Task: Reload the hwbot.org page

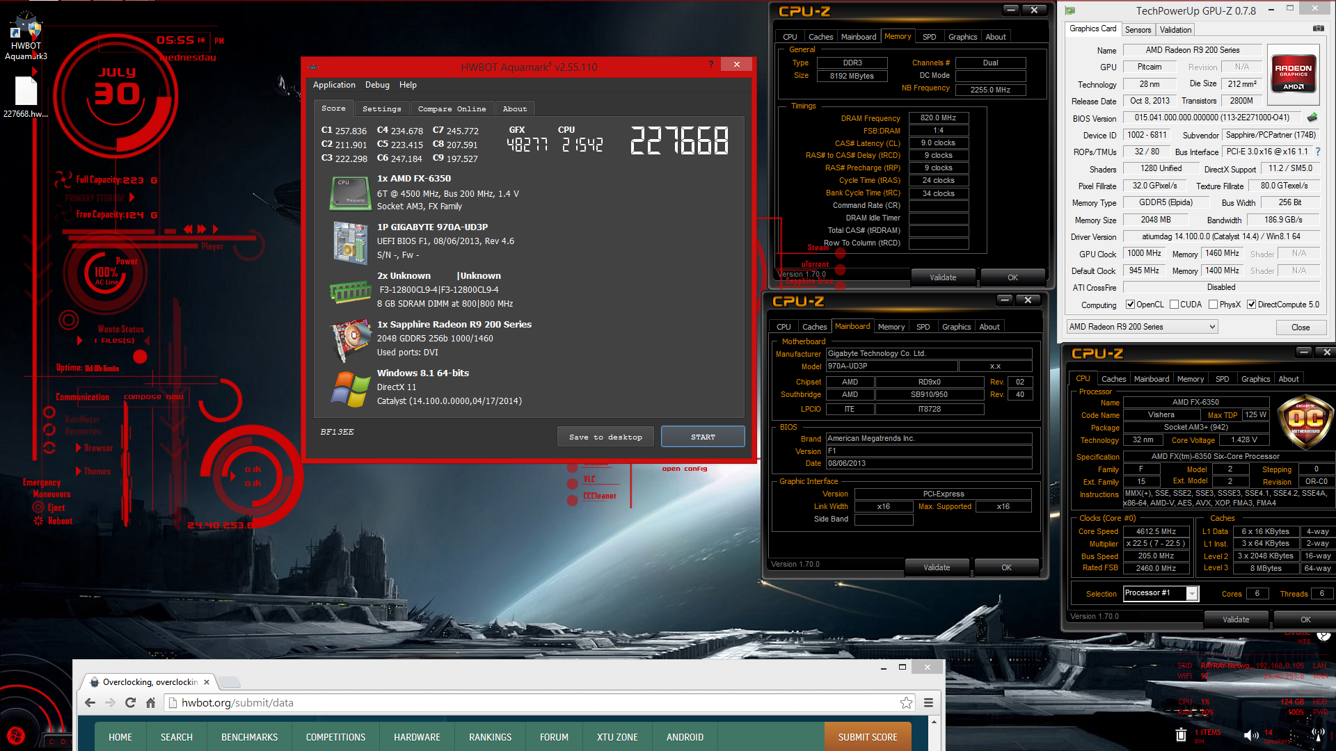Action: coord(130,702)
